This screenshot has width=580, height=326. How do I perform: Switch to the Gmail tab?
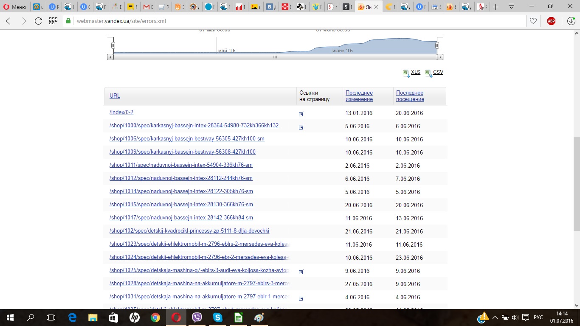pos(148,7)
